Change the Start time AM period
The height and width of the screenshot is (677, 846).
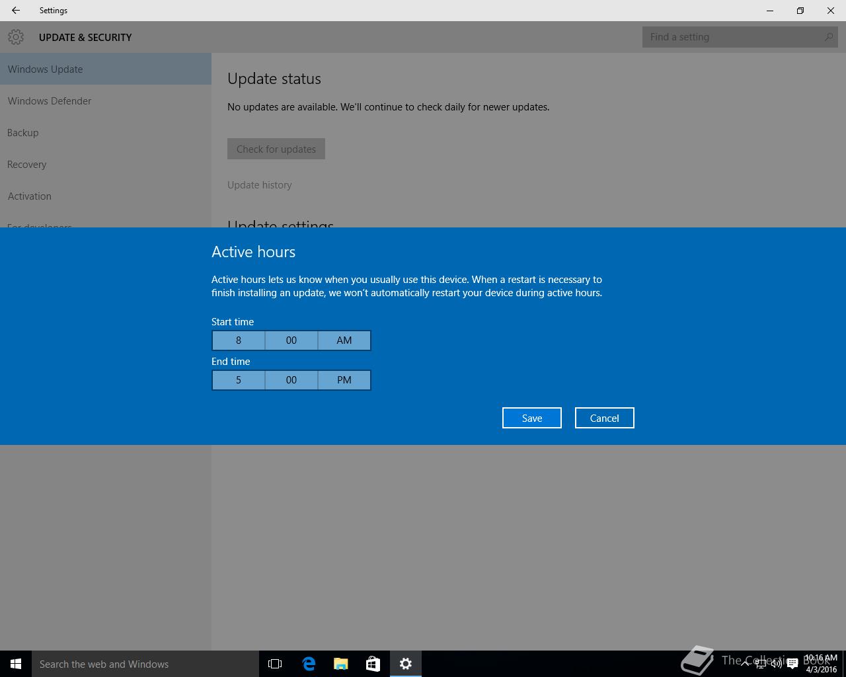344,340
